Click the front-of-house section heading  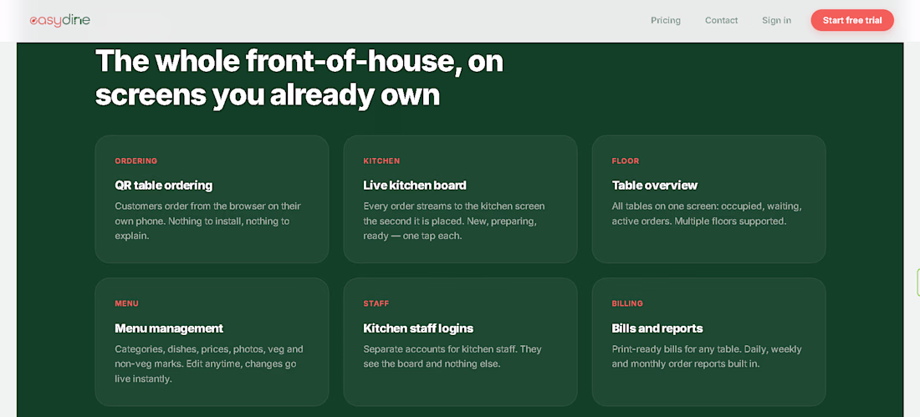click(x=299, y=78)
